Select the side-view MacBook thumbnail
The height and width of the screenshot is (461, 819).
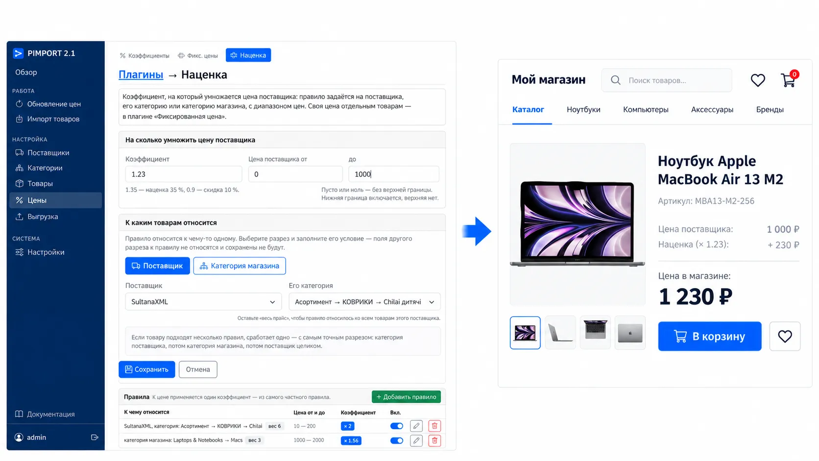[560, 333]
